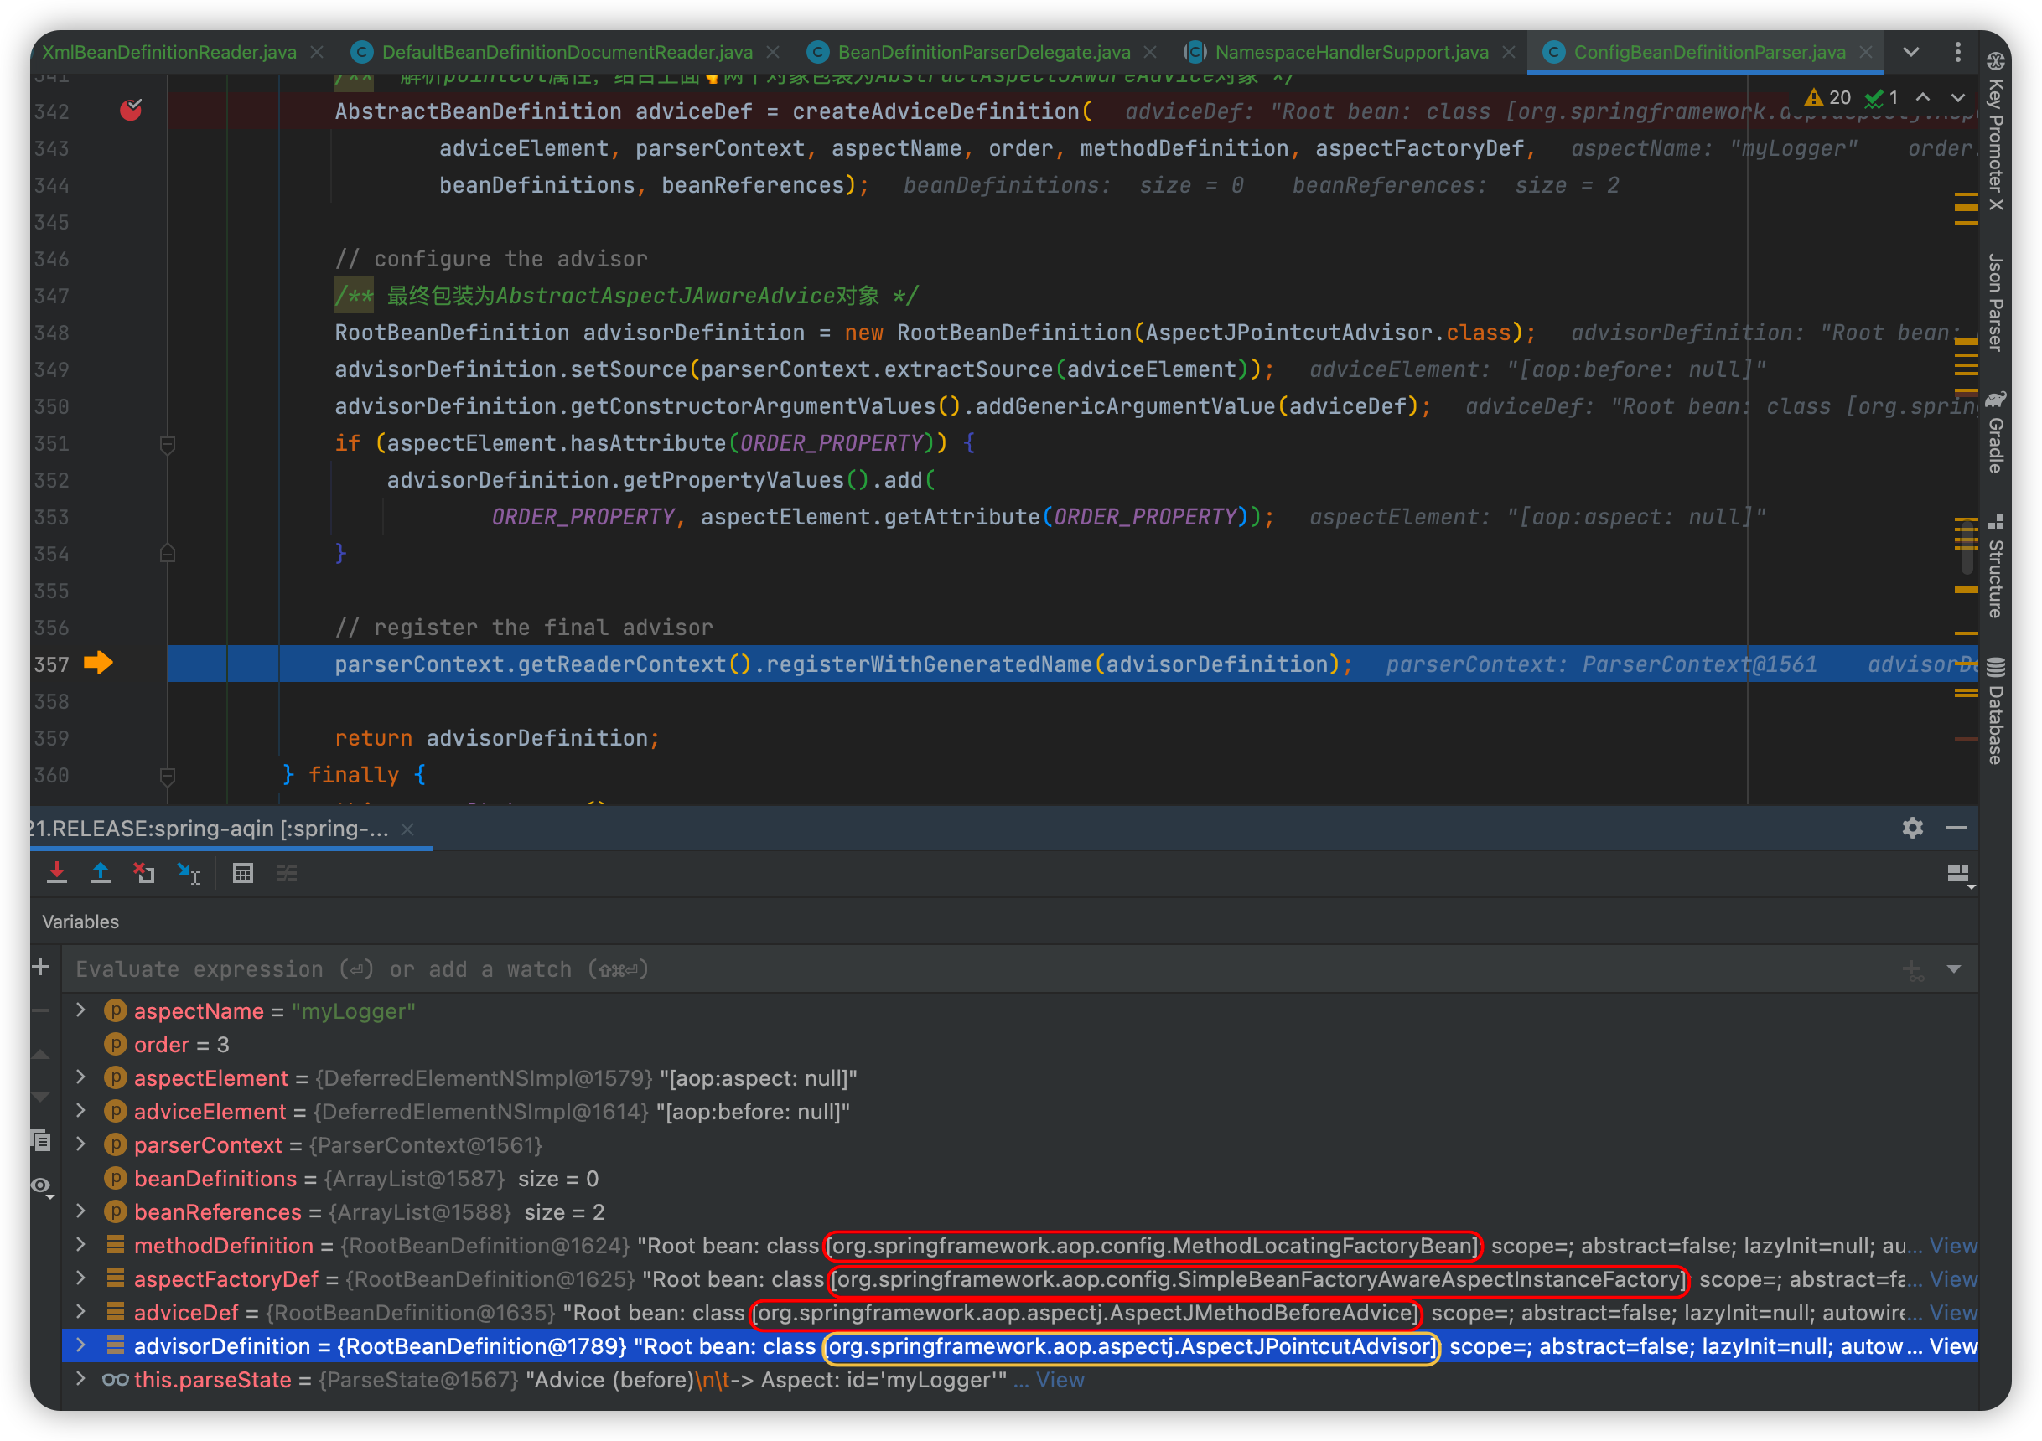Toggle the watches view eye icon
Screen dimensions: 2042x1441
(41, 1185)
